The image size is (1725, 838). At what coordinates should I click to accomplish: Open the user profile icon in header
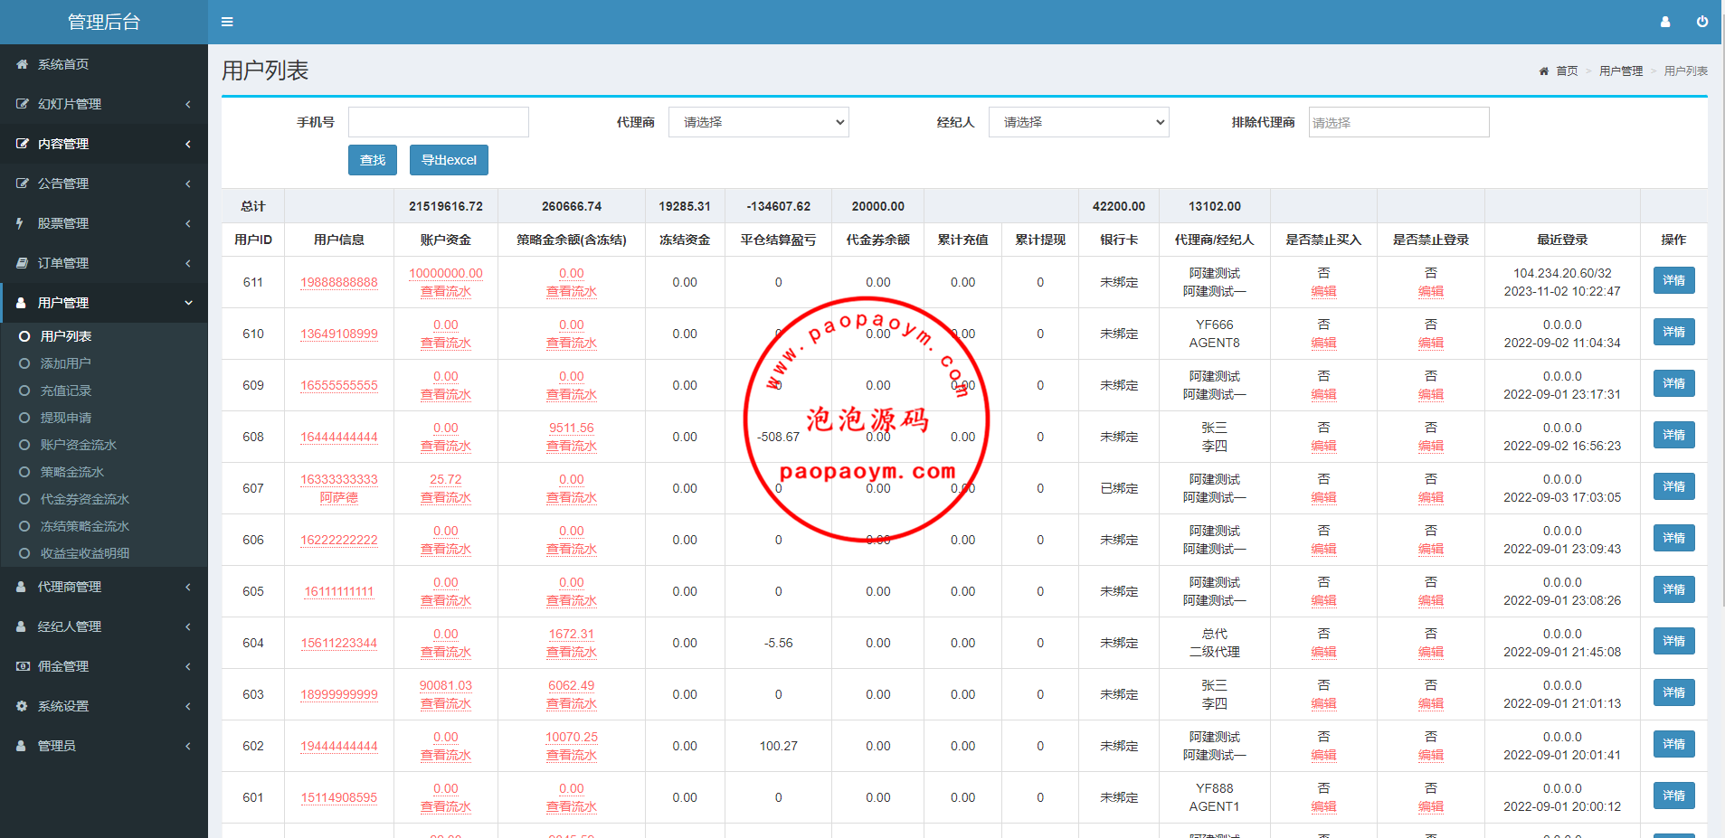[1665, 22]
